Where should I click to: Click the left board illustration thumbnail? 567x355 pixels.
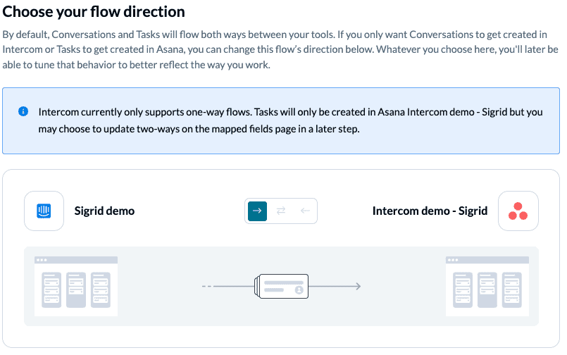point(76,286)
